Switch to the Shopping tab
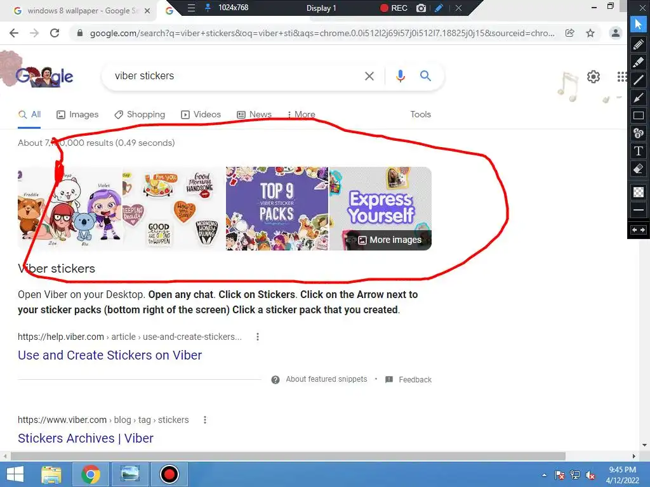 (x=140, y=114)
